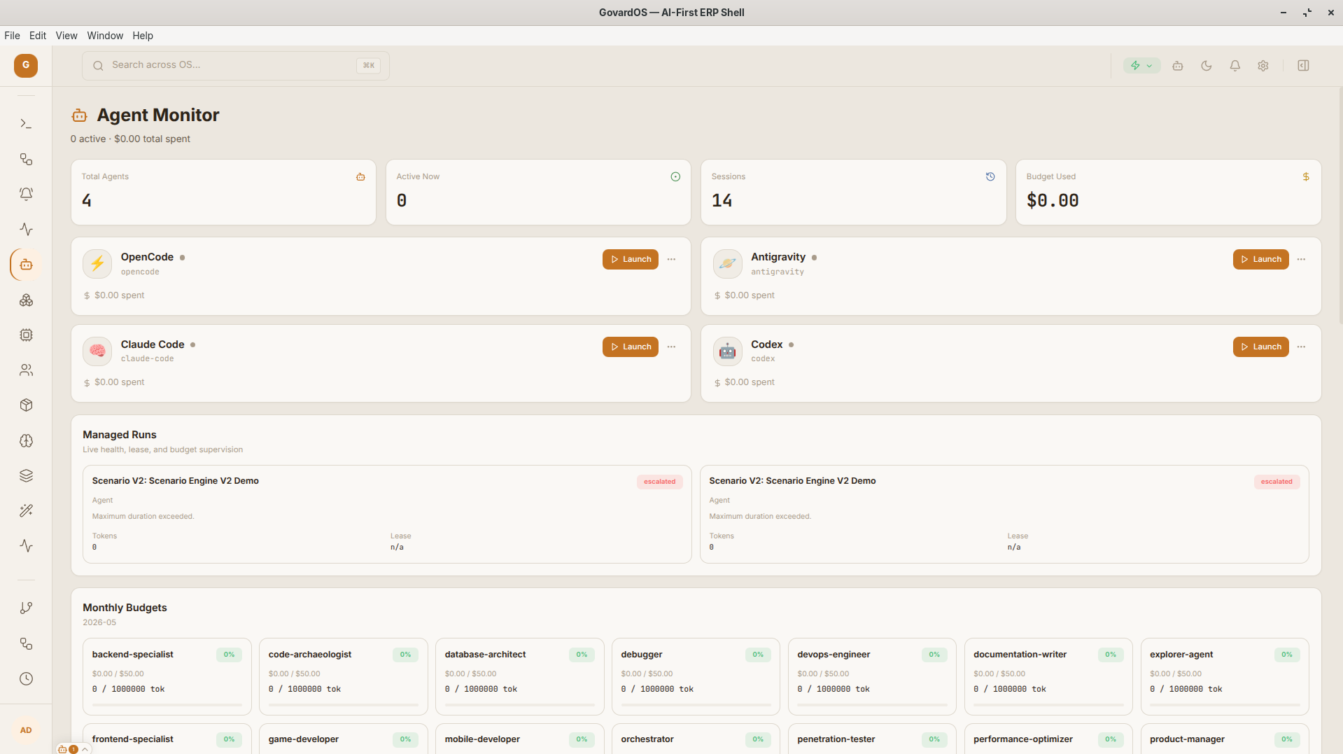Open the File menu
The image size is (1343, 754).
[x=12, y=36]
